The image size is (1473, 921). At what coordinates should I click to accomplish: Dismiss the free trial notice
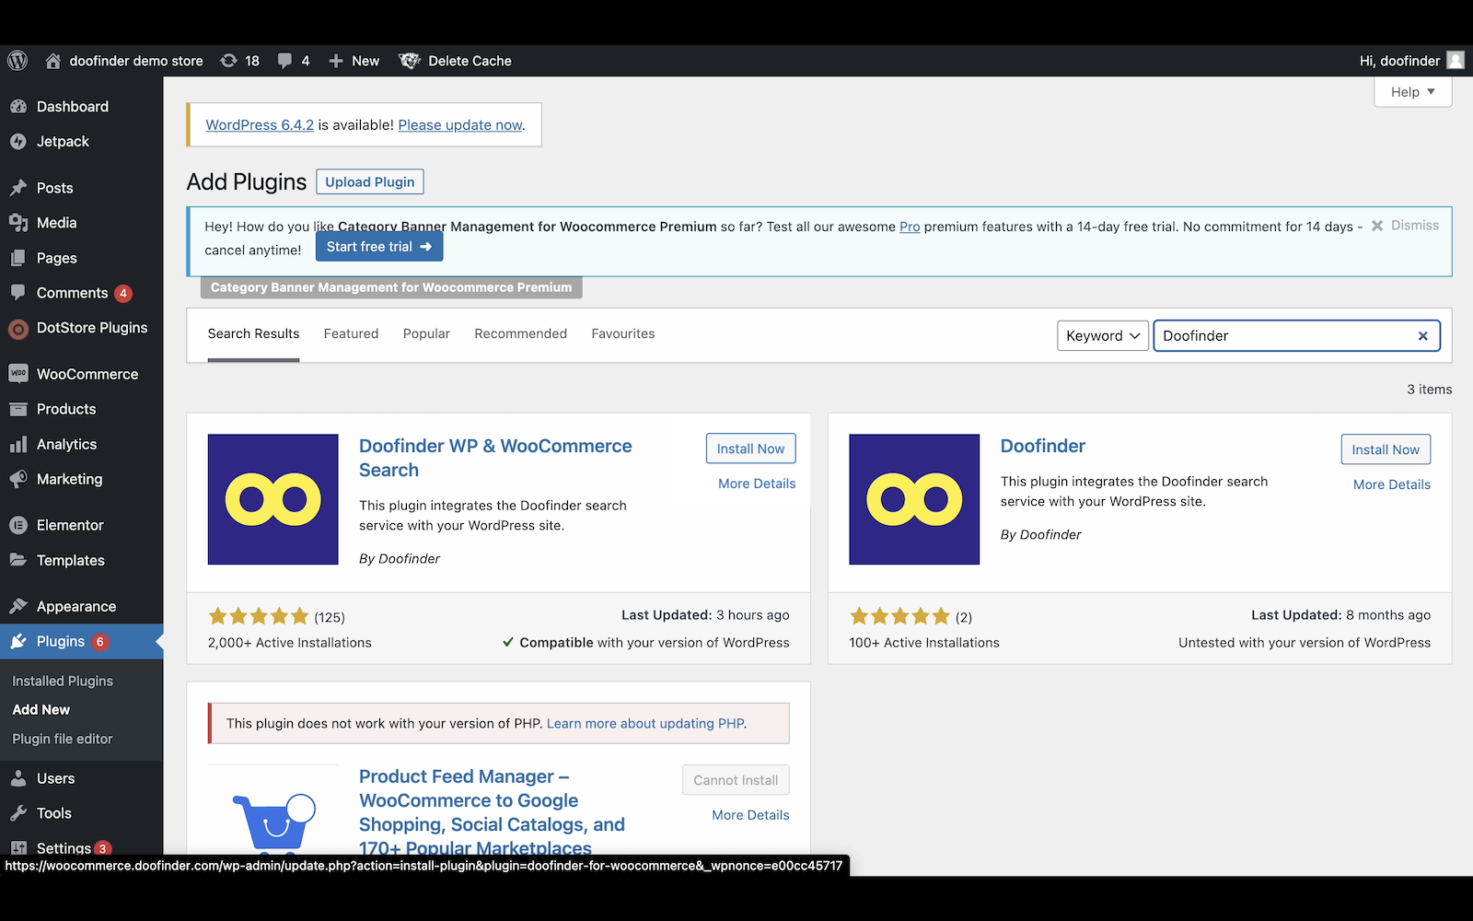click(x=1405, y=226)
